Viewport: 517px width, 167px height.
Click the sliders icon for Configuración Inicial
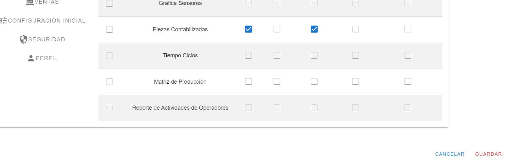click(3, 21)
